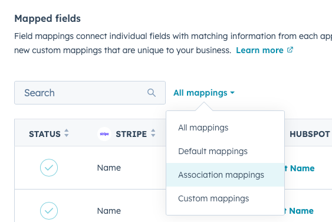332x222 pixels.
Task: Click the second row green checkmark status
Action: [49, 211]
